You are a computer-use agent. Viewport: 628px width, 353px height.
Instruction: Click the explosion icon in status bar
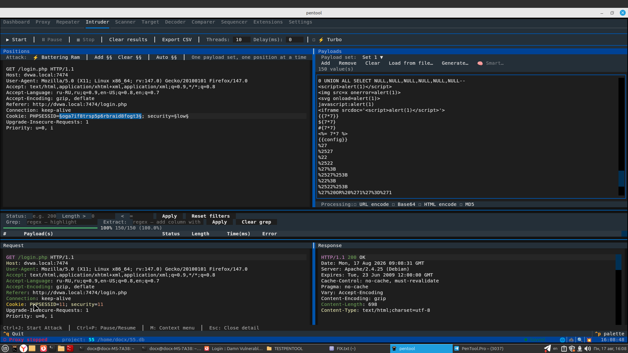589,340
